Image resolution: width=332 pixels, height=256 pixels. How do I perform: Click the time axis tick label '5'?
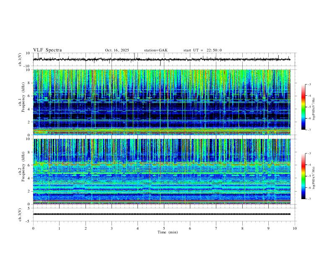[164, 228]
